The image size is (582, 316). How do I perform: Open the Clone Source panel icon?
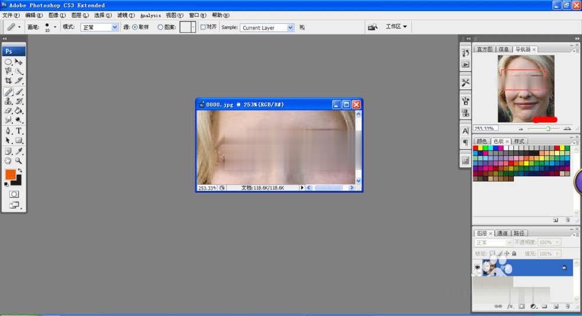tap(466, 113)
